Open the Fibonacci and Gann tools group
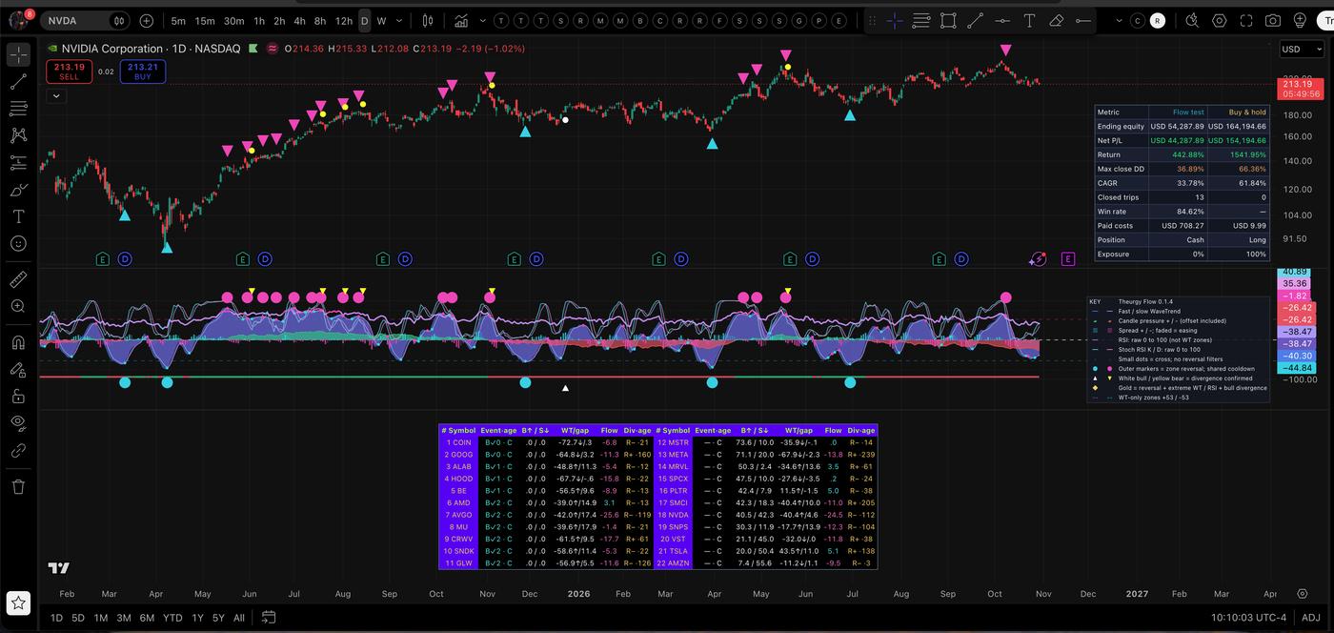The width and height of the screenshot is (1334, 633). 18,109
